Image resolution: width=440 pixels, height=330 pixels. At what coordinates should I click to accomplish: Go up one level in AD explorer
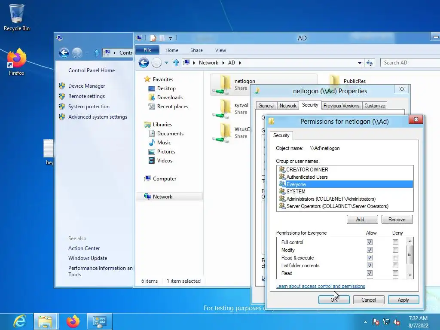[x=176, y=63]
